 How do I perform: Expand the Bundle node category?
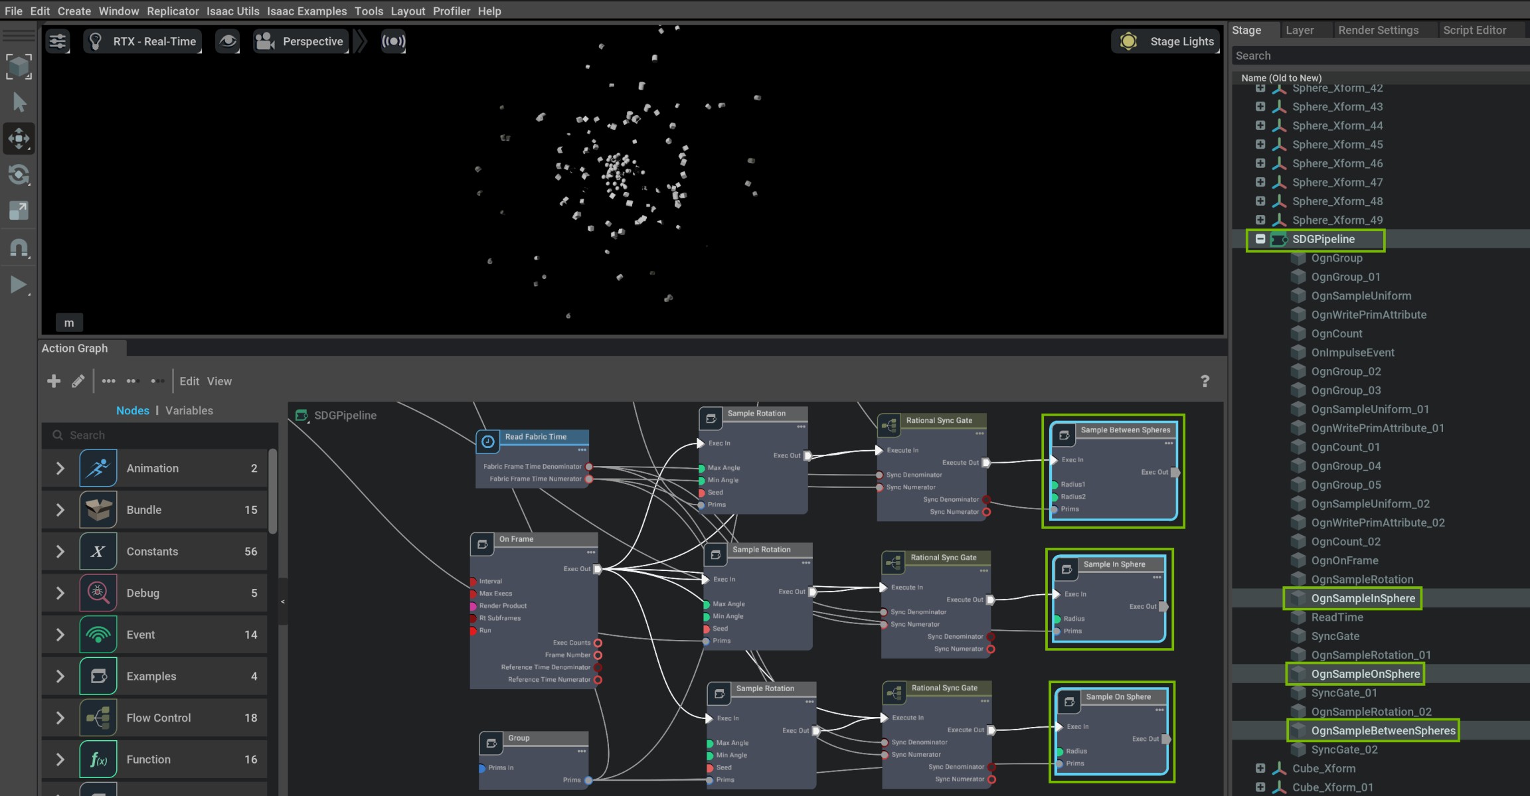click(x=60, y=510)
